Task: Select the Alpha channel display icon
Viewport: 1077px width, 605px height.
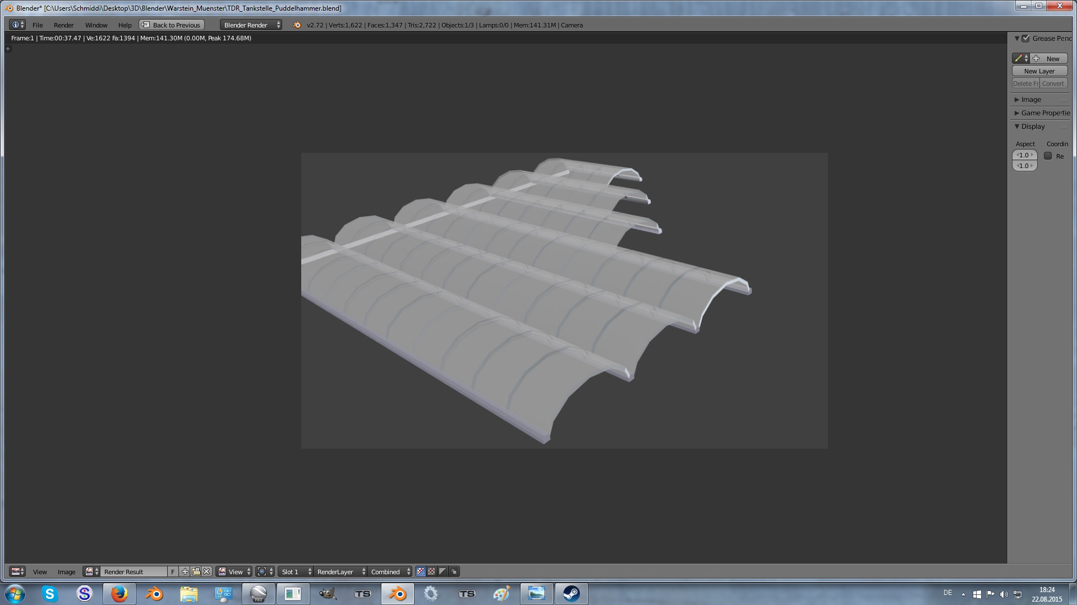Action: 443,571
